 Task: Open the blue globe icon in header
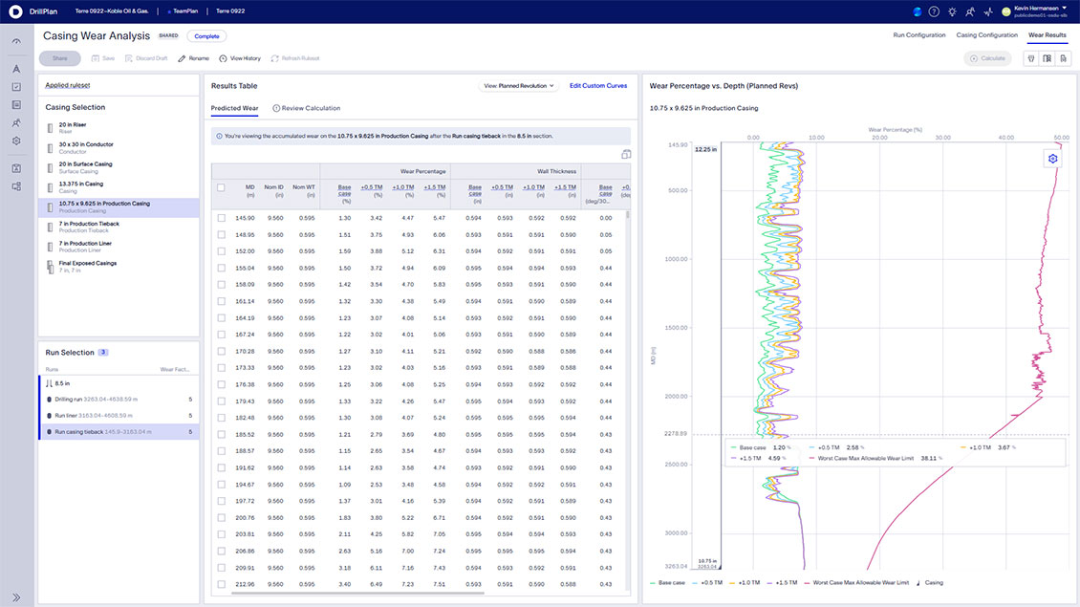[917, 11]
